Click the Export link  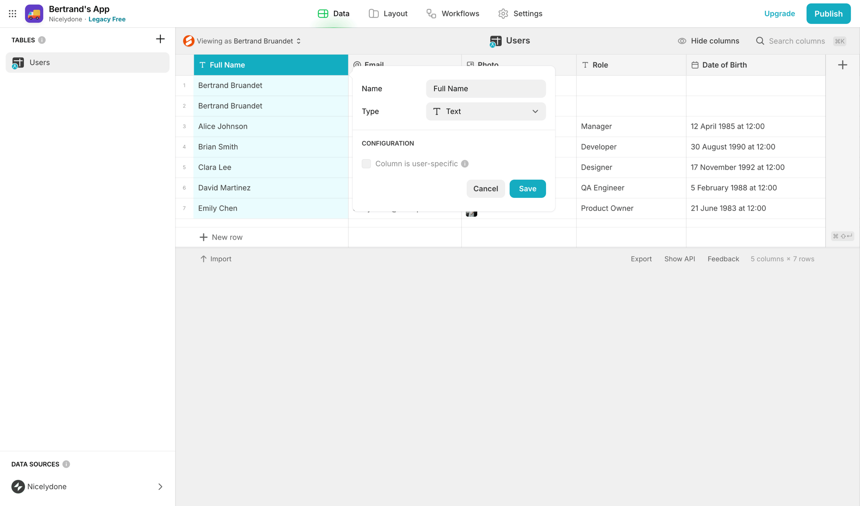pyautogui.click(x=641, y=259)
